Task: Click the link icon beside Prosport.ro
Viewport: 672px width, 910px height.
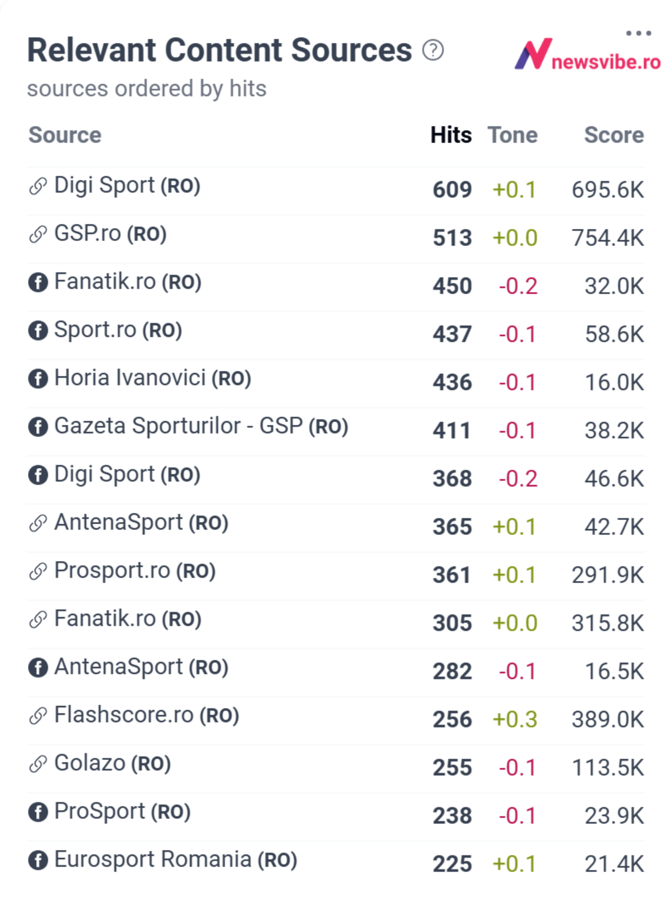Action: (38, 571)
